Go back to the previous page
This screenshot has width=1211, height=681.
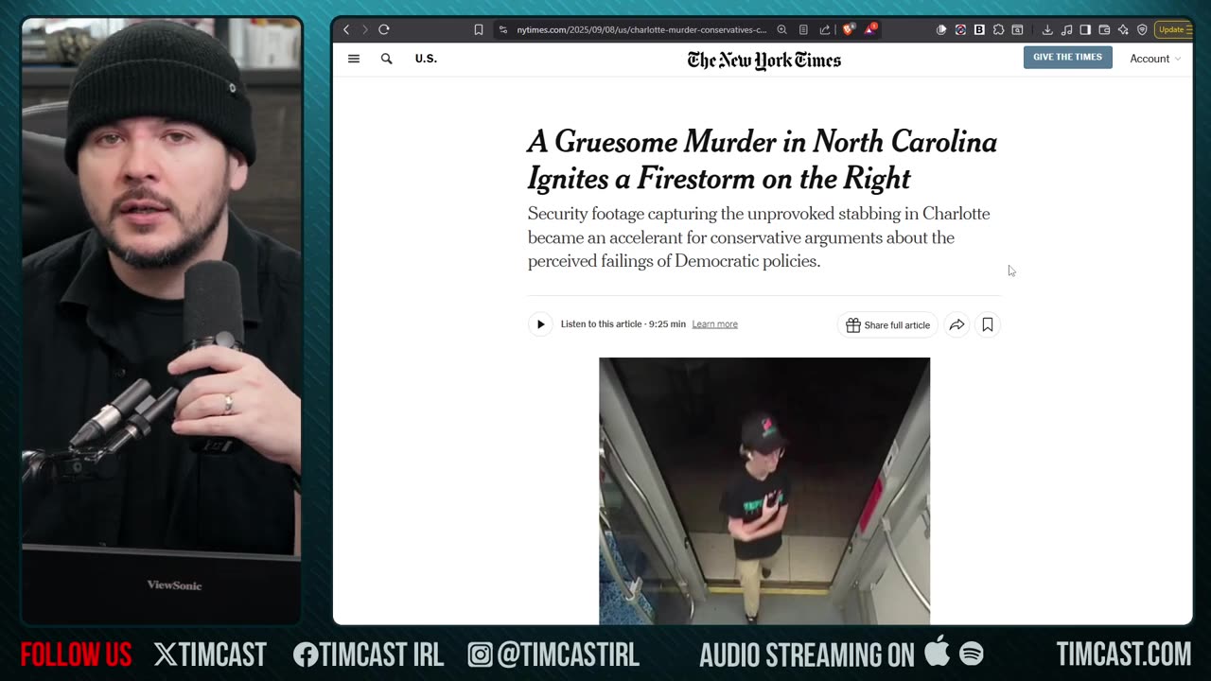click(x=346, y=29)
